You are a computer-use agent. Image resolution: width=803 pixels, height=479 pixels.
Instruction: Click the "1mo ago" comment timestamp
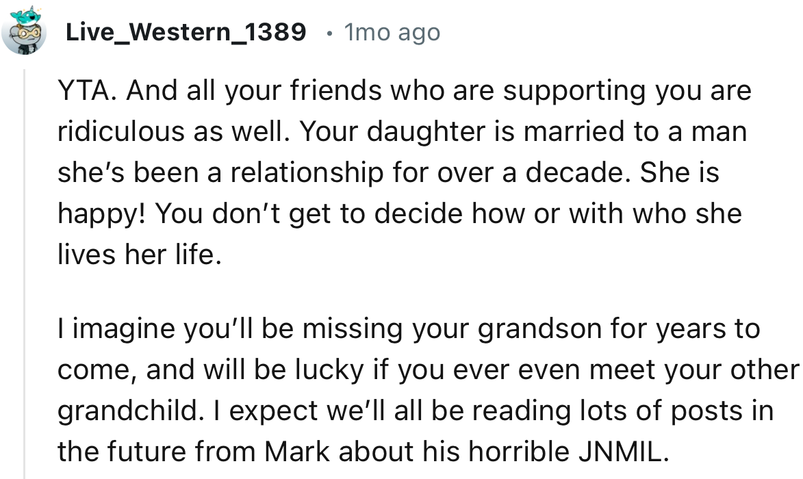(392, 32)
